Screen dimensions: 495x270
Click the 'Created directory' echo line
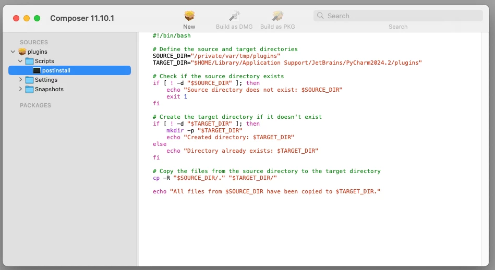pos(230,137)
